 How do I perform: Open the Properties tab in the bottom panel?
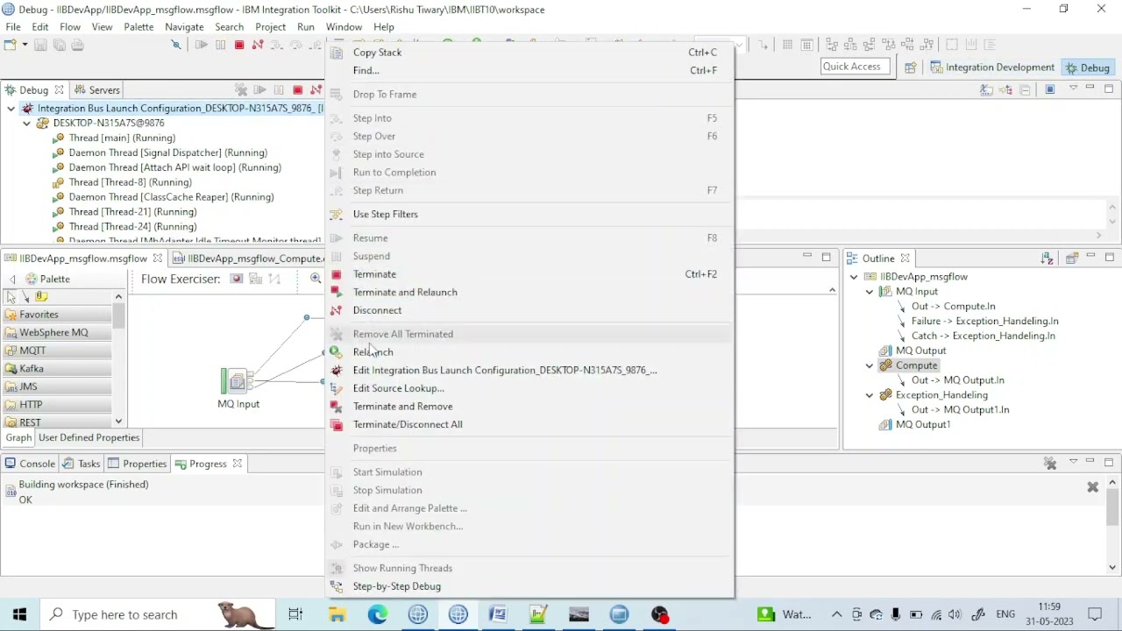[x=137, y=464]
